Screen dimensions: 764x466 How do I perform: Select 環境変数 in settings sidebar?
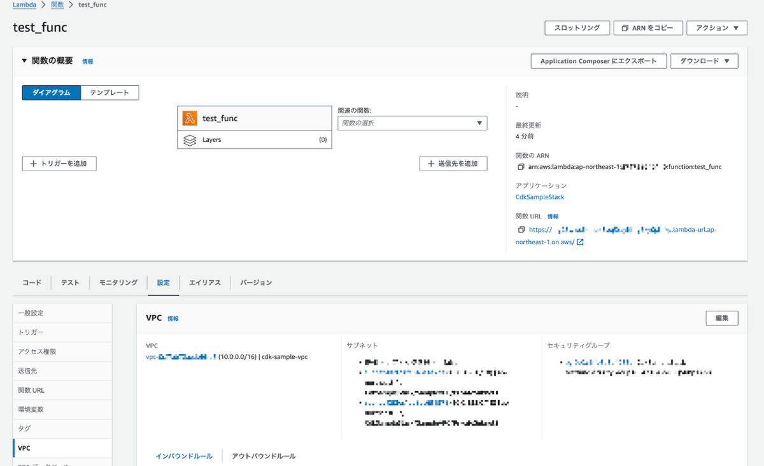point(62,409)
